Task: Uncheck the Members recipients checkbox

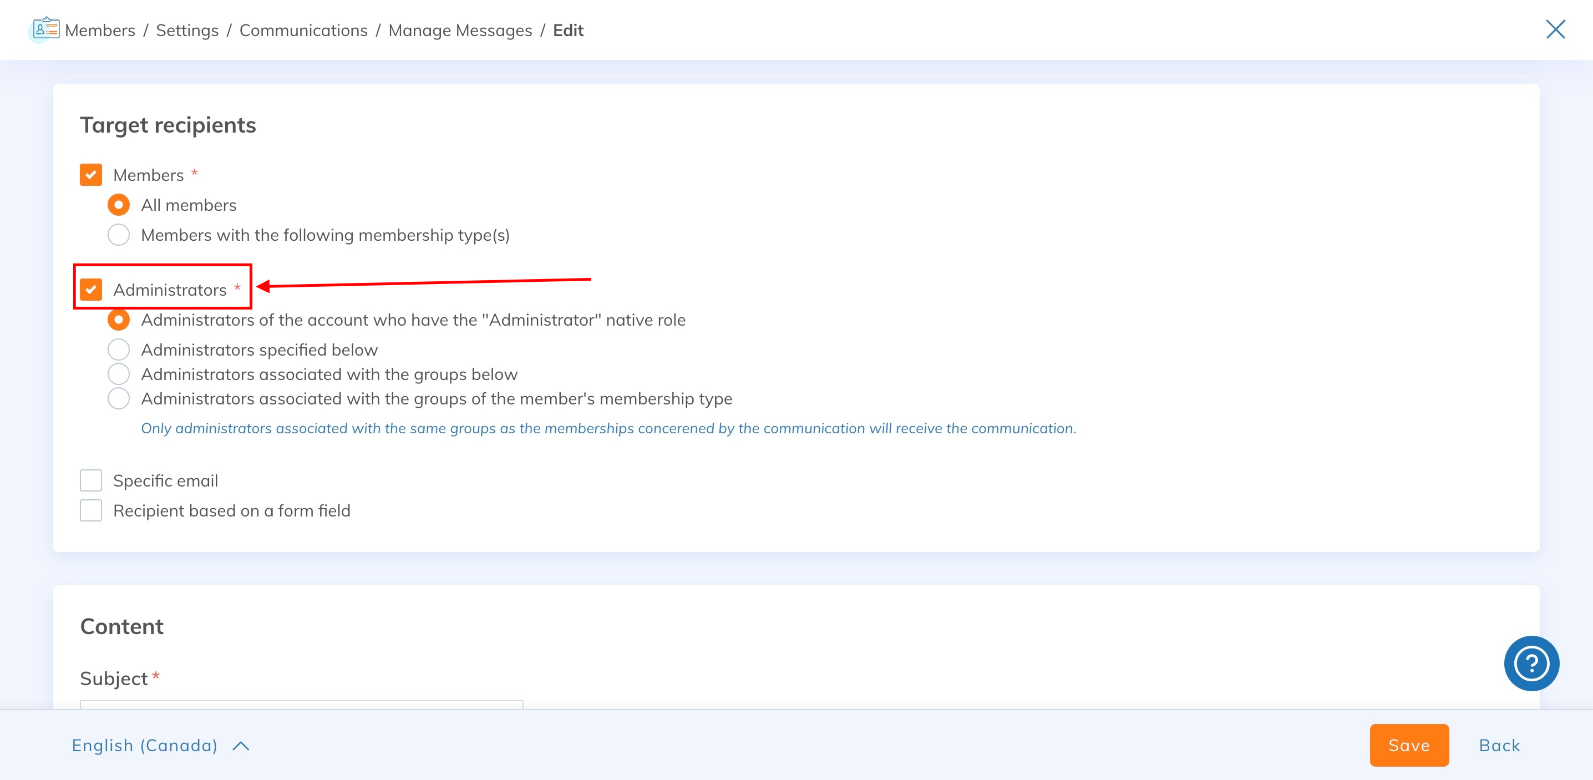Action: [x=91, y=175]
